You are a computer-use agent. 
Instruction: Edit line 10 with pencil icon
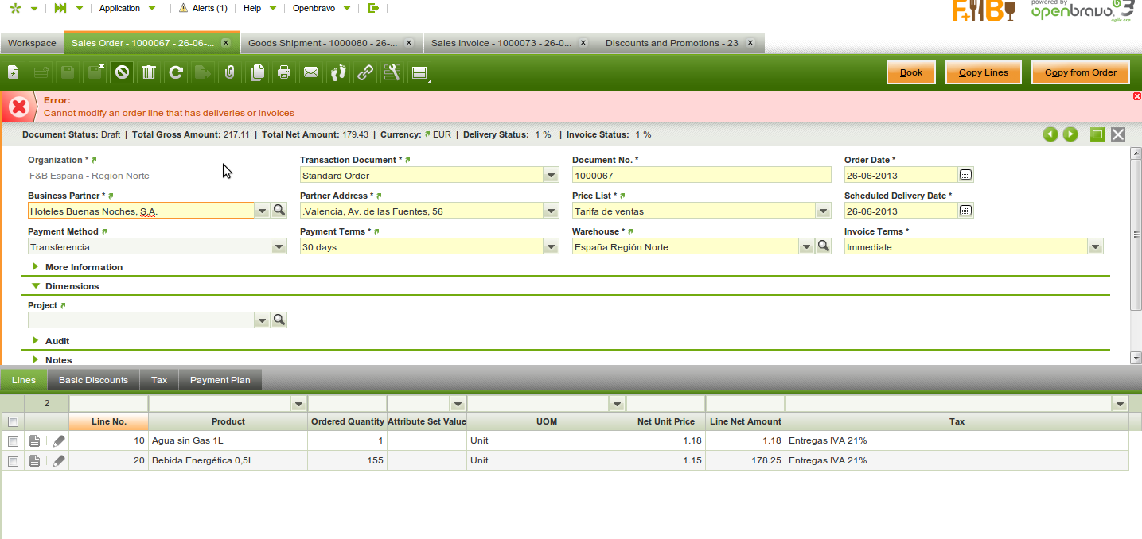(x=59, y=440)
